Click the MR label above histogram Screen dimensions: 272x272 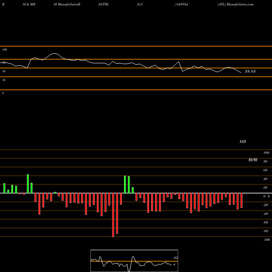point(243,141)
